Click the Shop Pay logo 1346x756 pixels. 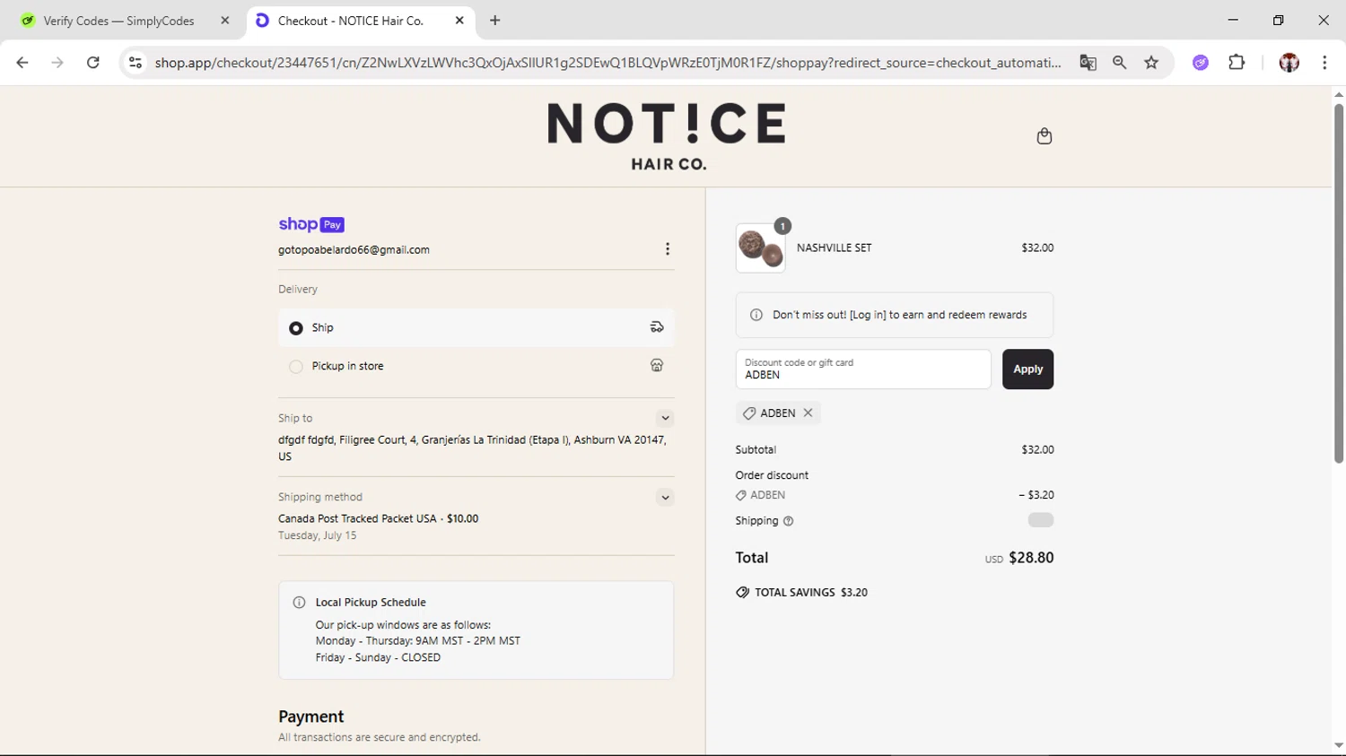[311, 224]
